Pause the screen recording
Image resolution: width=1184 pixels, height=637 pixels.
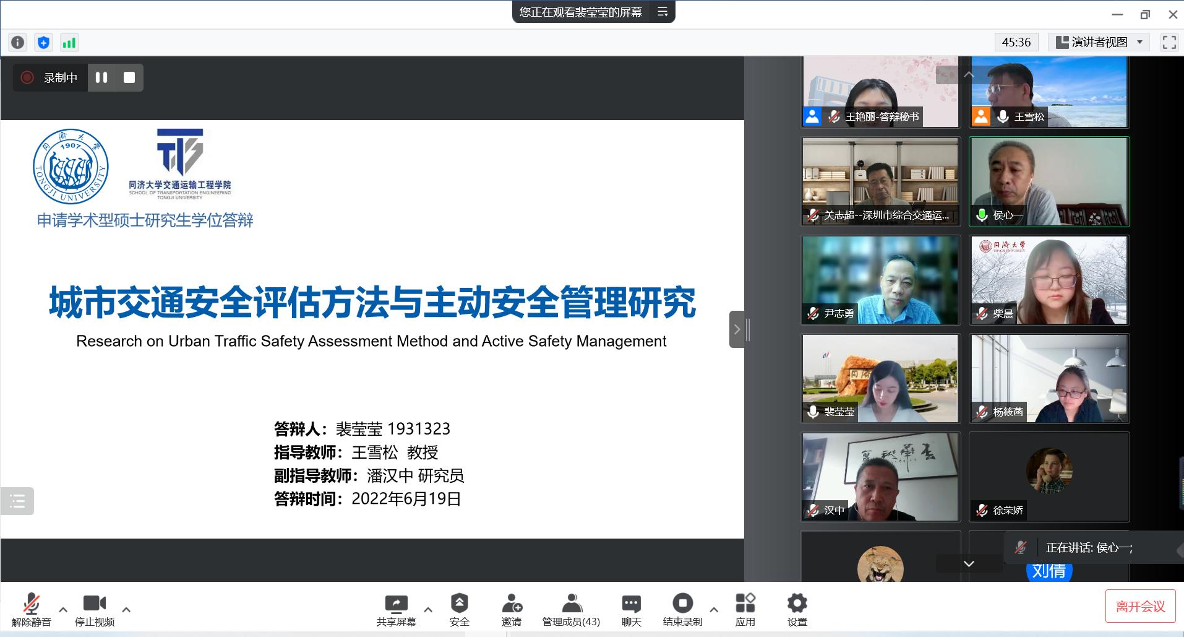point(101,77)
